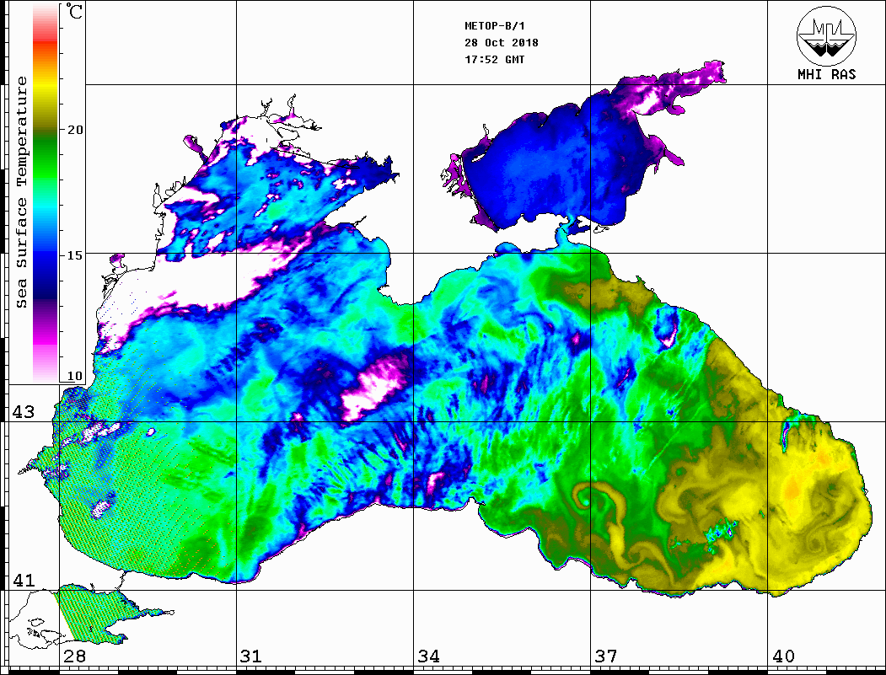The height and width of the screenshot is (675, 886).
Task: Click the longitude label '28'
Action: click(x=74, y=656)
